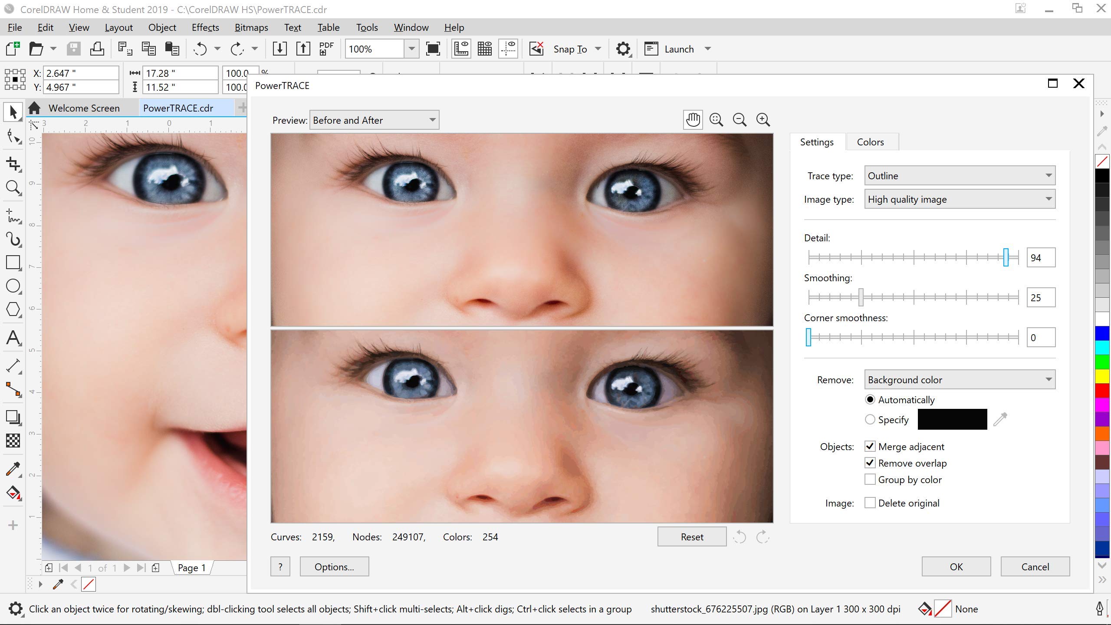Select the Specify radio button
Screen dimensions: 1111x625
(x=870, y=420)
